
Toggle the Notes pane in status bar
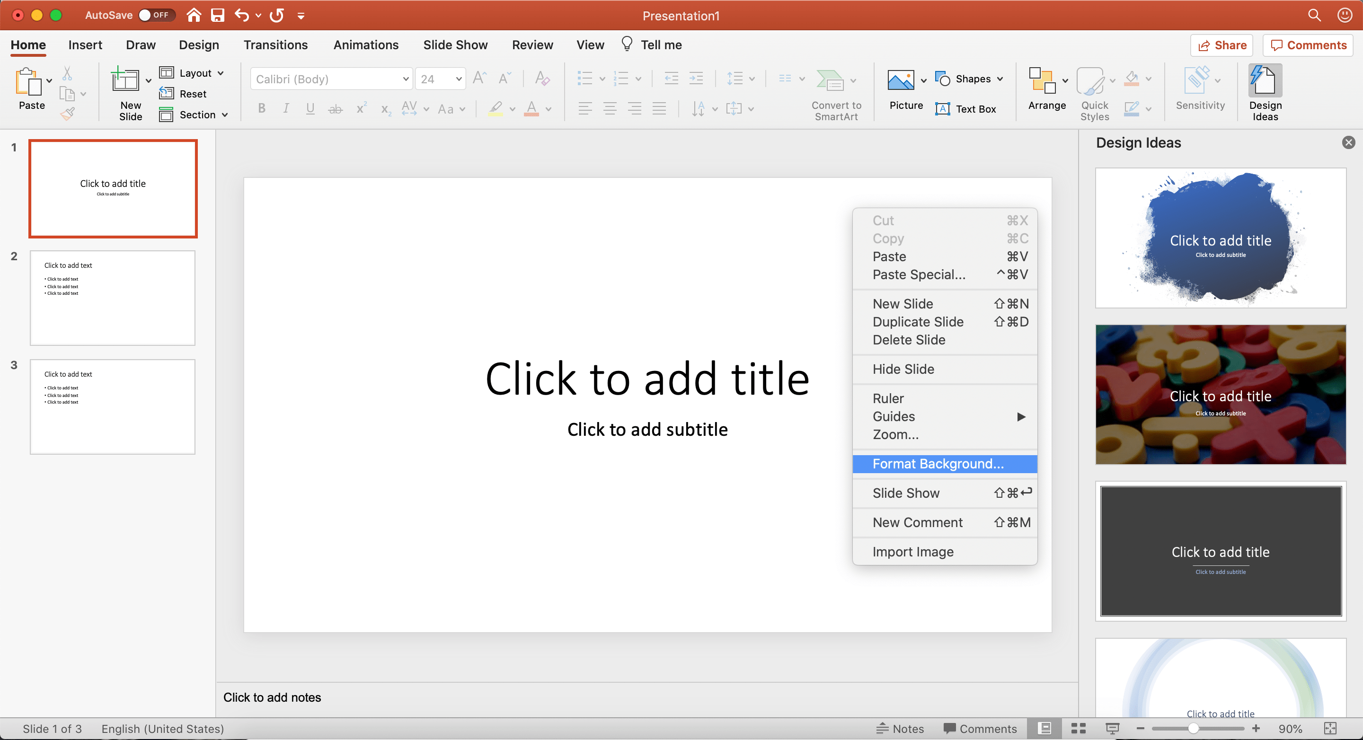pyautogui.click(x=900, y=728)
